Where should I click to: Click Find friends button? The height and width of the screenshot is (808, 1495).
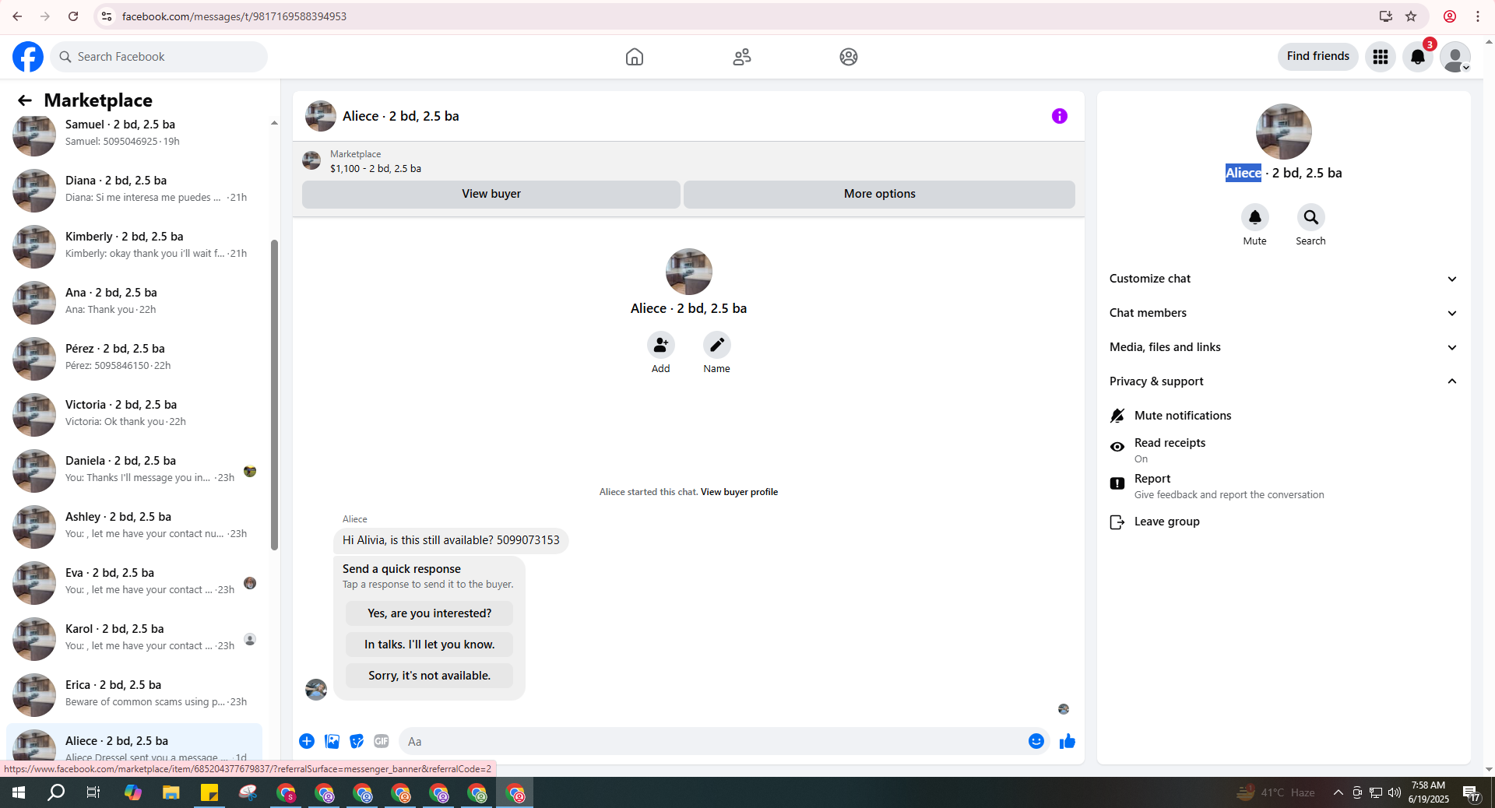pos(1317,56)
